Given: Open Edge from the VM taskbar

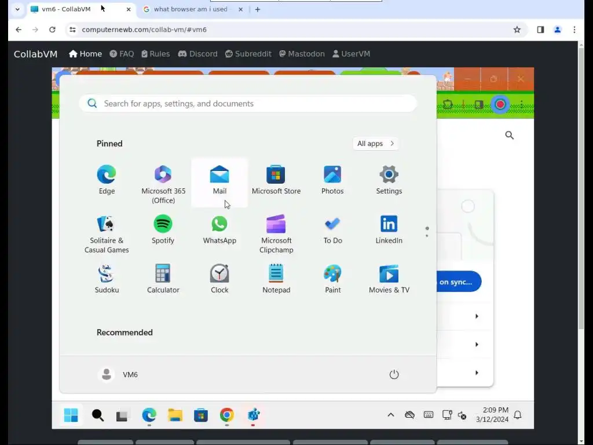Looking at the screenshot, I should pos(149,415).
